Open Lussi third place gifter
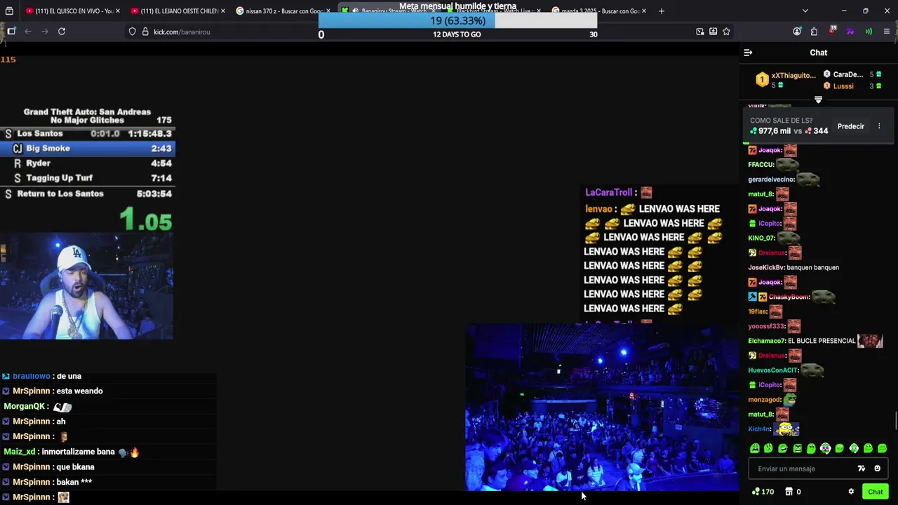This screenshot has height=505, width=898. tap(843, 86)
